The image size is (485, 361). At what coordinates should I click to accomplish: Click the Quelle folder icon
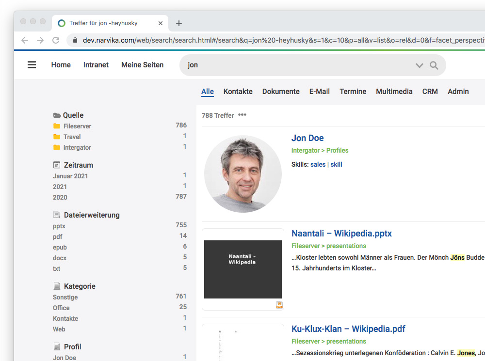click(x=57, y=115)
